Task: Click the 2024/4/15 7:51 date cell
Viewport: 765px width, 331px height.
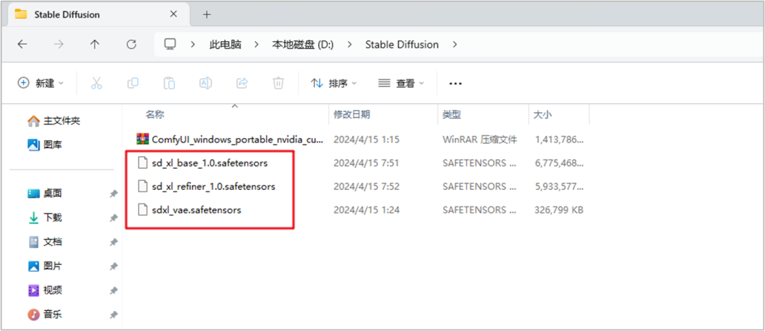Action: pyautogui.click(x=366, y=163)
